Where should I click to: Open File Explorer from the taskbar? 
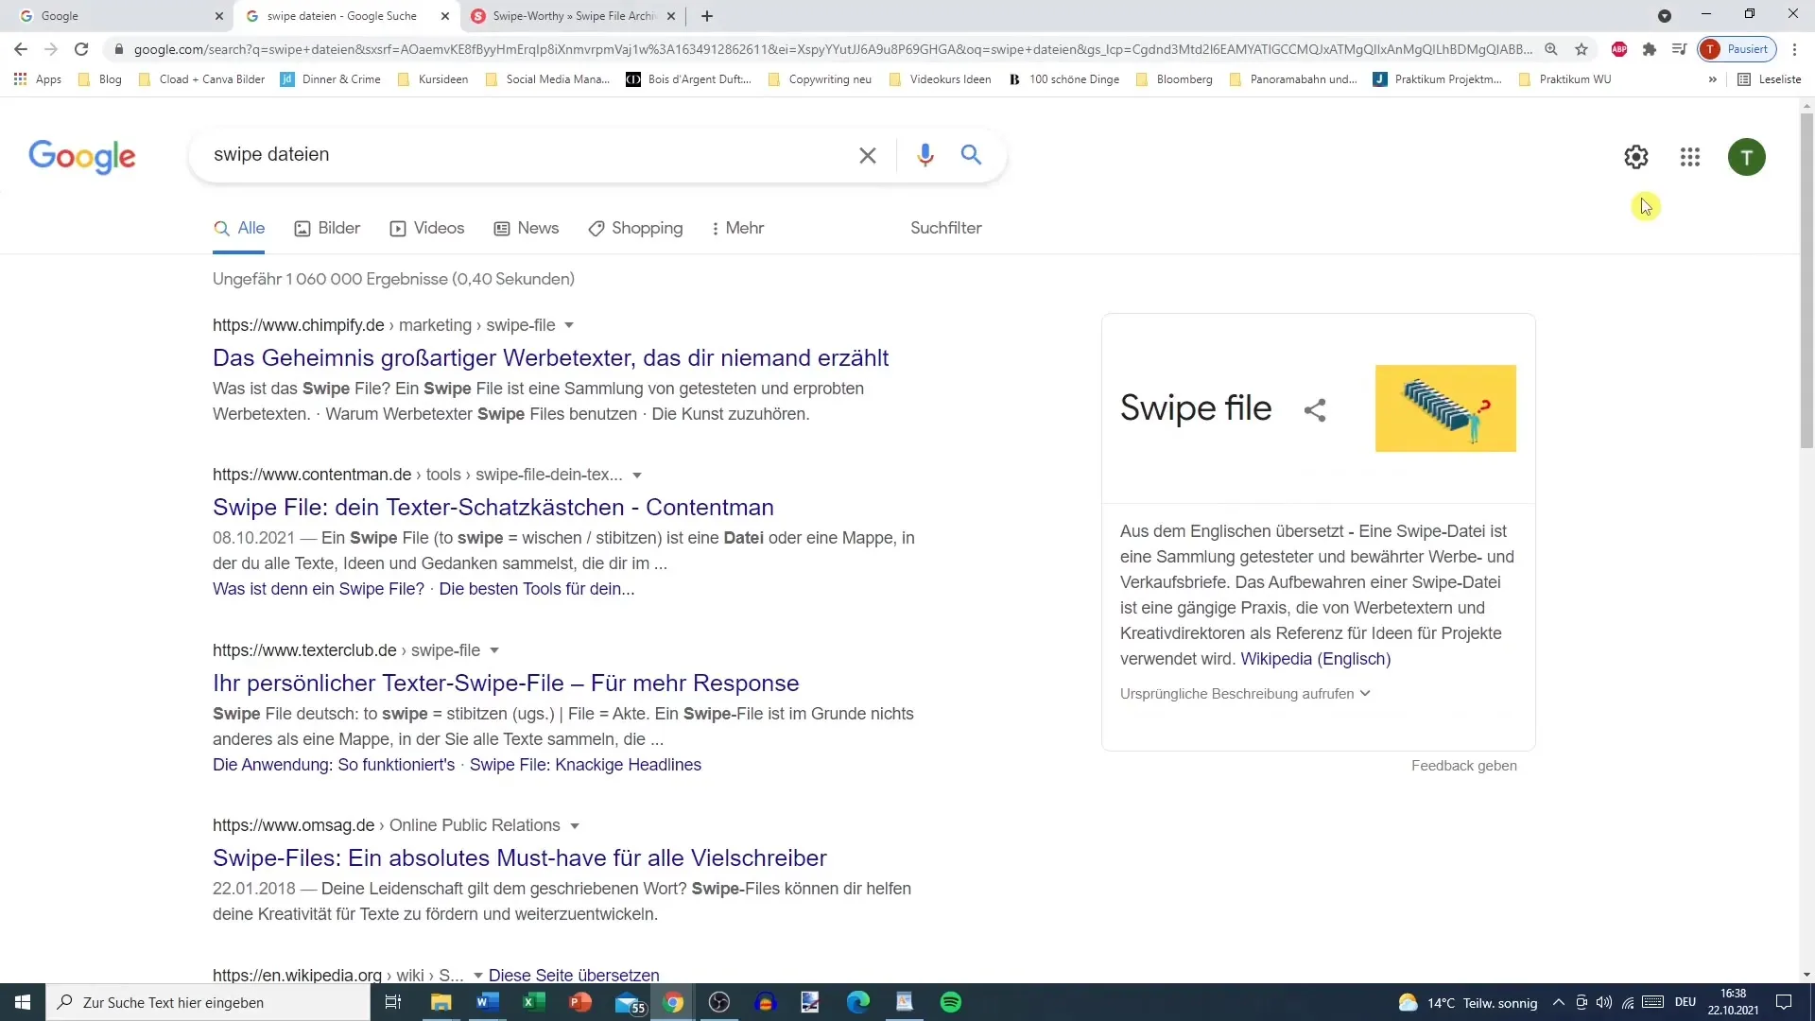tap(441, 1002)
